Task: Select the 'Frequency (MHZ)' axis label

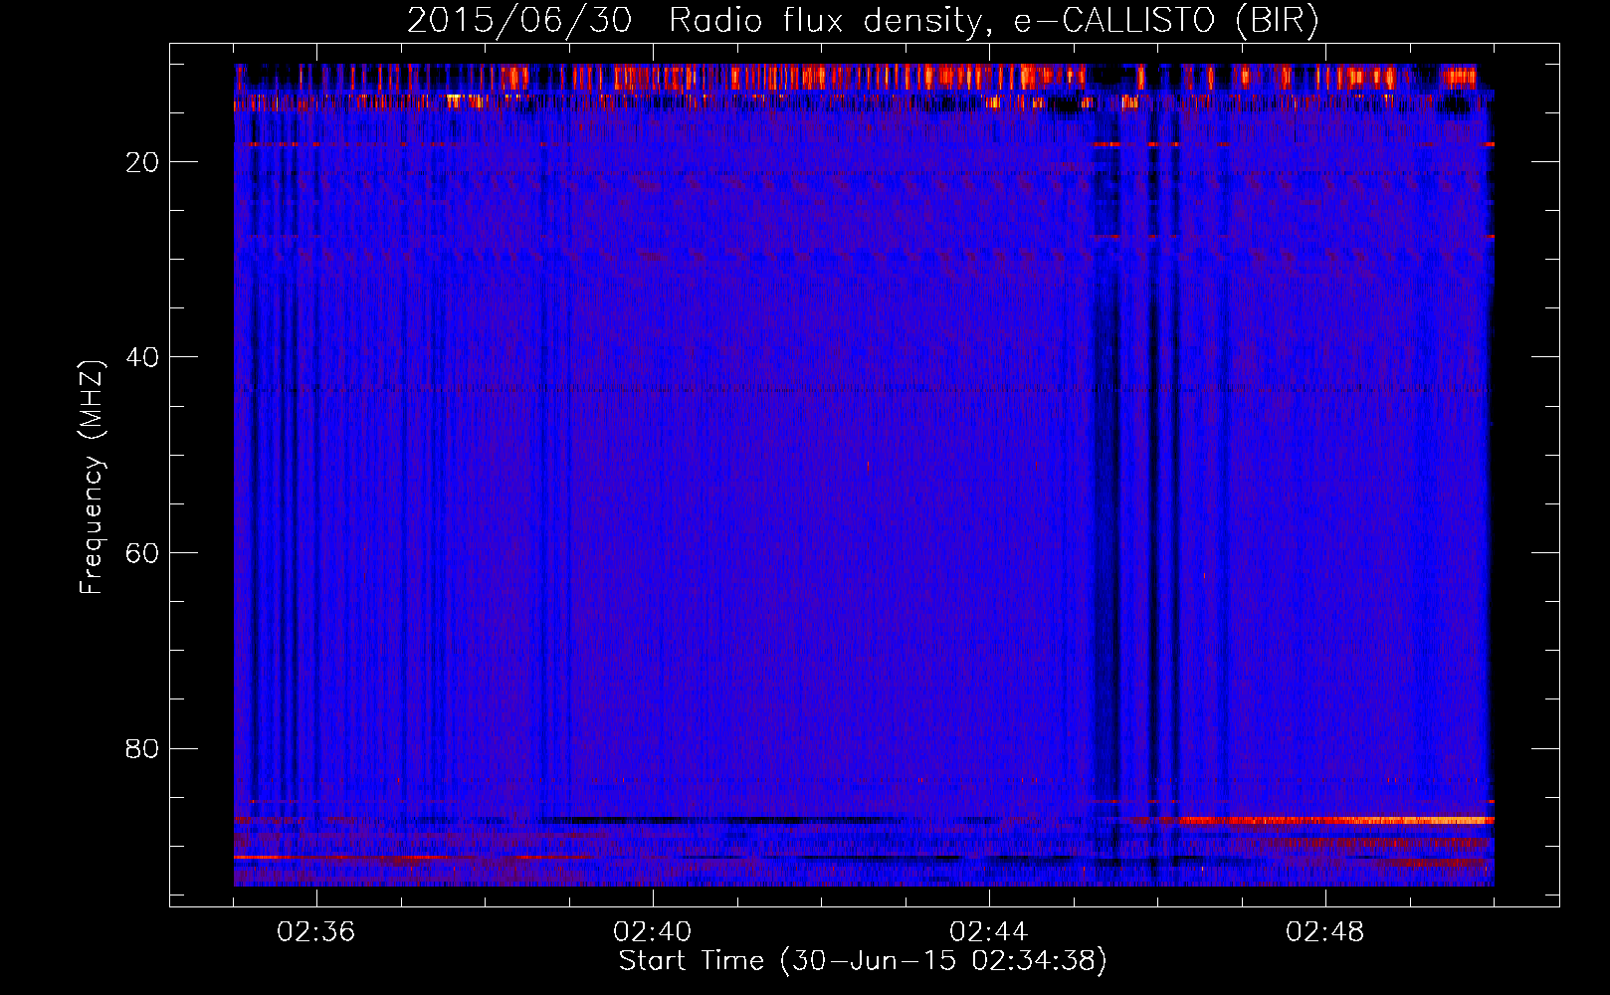Action: click(x=92, y=478)
